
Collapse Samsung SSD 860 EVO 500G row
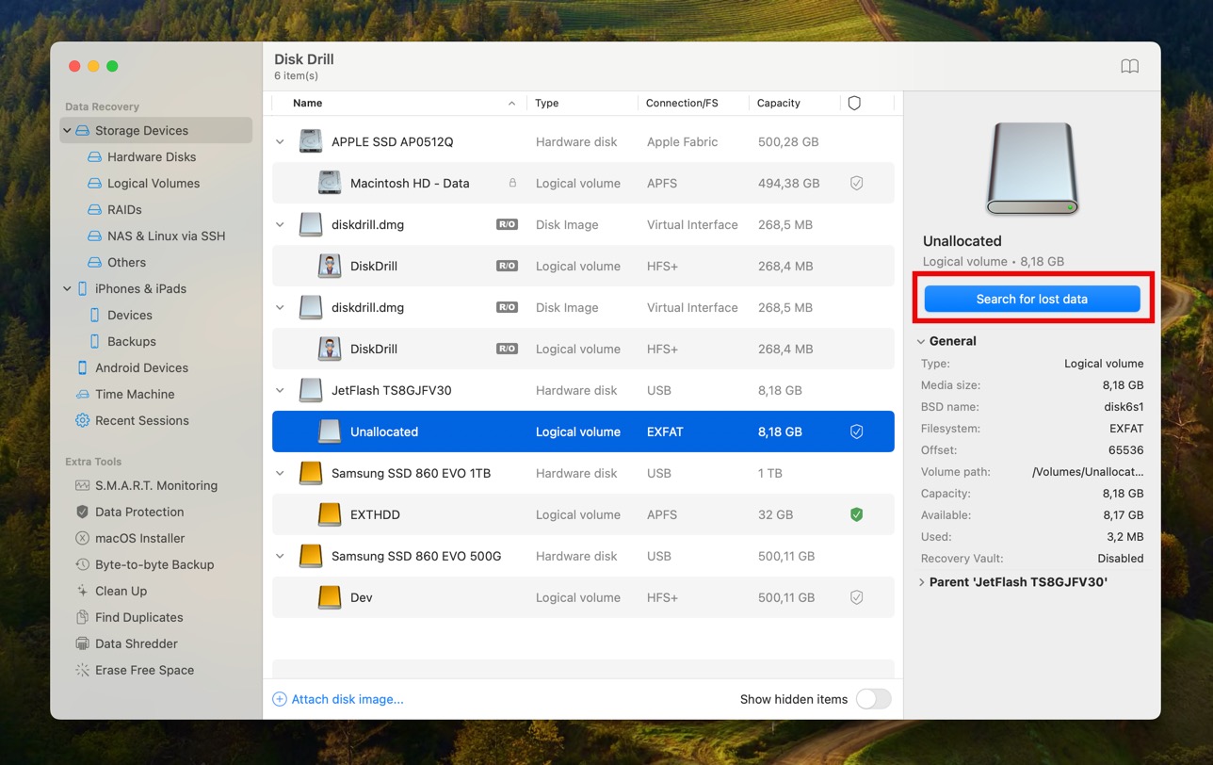click(280, 556)
